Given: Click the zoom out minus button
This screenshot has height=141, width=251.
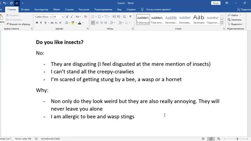Looking at the screenshot, I should click(224, 139).
